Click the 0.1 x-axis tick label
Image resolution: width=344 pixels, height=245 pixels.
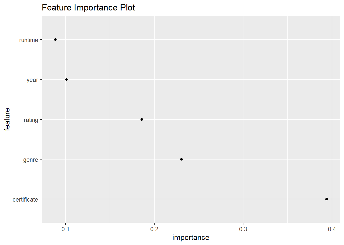click(66, 229)
